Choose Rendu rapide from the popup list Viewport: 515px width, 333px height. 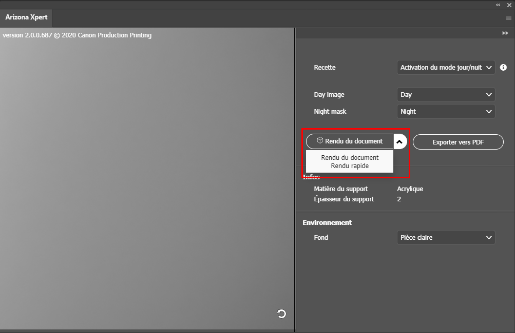click(x=350, y=166)
